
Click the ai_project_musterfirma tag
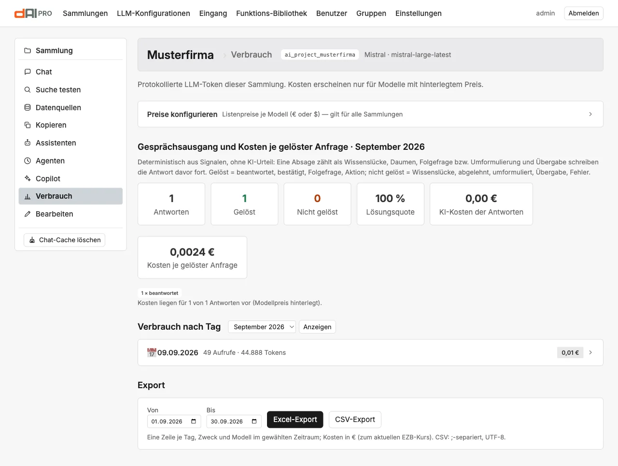pos(320,55)
